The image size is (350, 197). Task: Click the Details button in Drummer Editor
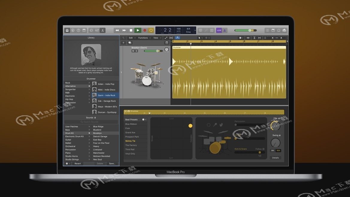coord(275,158)
